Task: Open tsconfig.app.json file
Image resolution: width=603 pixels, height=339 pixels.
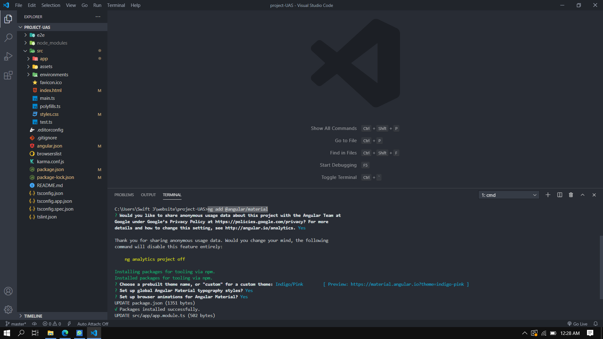Action: 62,201
